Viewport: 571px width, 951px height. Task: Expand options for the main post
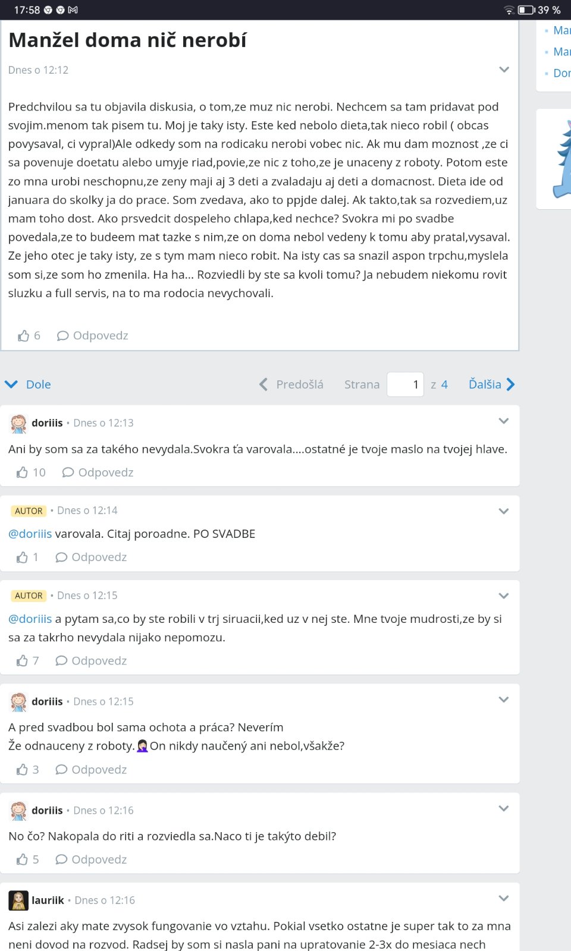[504, 70]
